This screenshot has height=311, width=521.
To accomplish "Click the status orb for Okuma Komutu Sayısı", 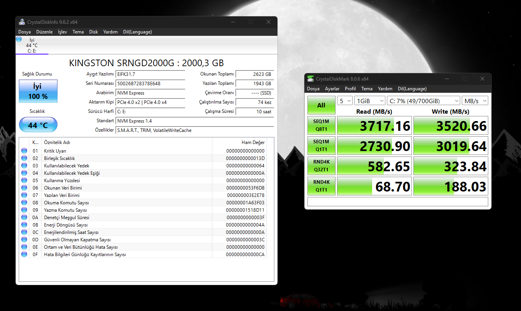I will (x=24, y=202).
